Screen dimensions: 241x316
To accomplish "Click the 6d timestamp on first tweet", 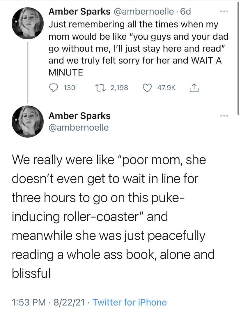I will click(185, 11).
